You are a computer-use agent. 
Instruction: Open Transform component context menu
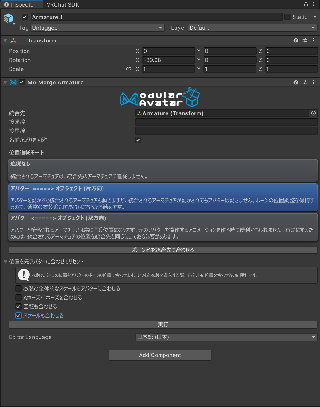click(314, 40)
